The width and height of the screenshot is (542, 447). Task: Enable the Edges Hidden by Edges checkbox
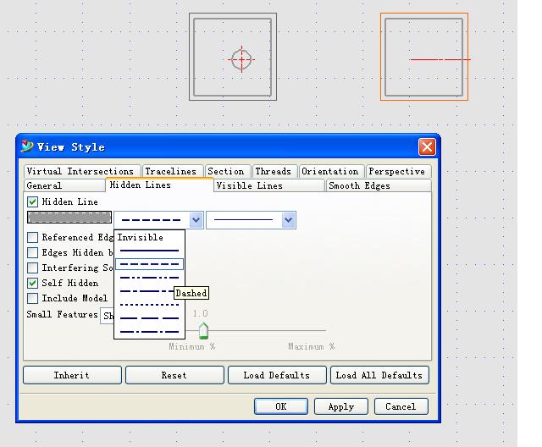(32, 252)
